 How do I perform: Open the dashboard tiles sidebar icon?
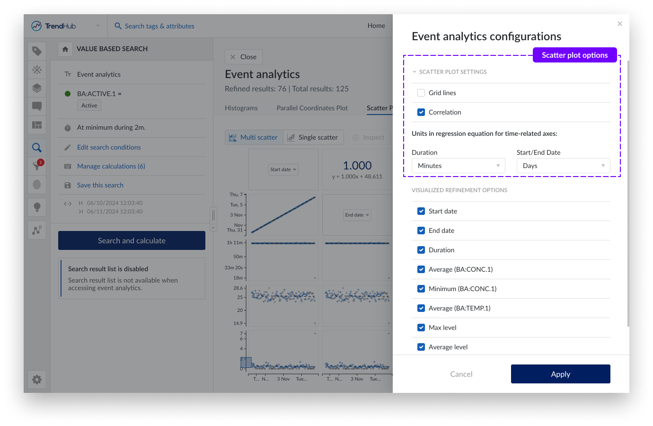tap(37, 125)
